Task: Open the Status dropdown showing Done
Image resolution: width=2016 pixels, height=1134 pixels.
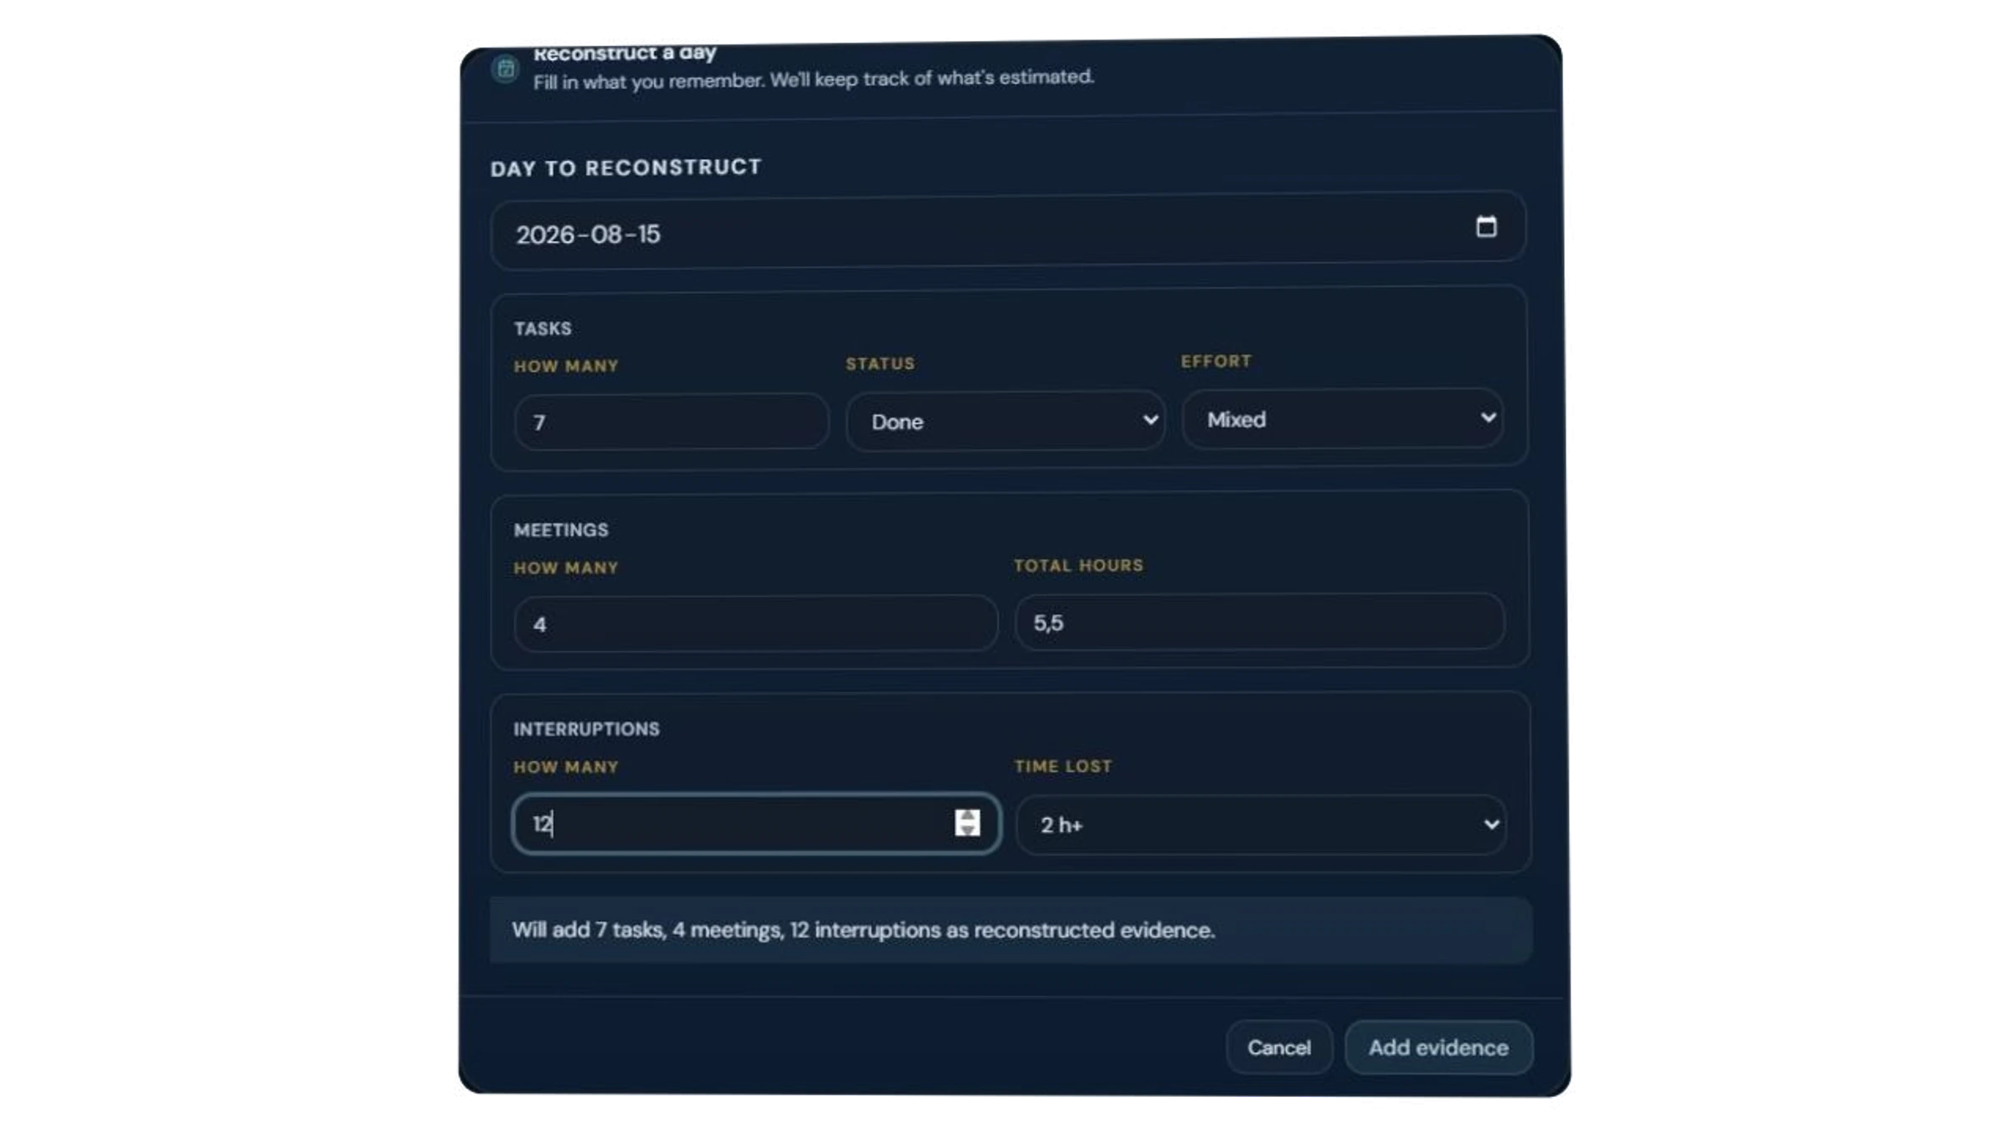Action: tap(1005, 421)
